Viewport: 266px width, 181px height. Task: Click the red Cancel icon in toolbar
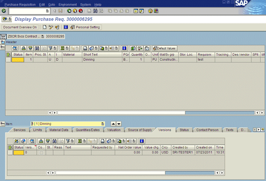tap(81, 10)
